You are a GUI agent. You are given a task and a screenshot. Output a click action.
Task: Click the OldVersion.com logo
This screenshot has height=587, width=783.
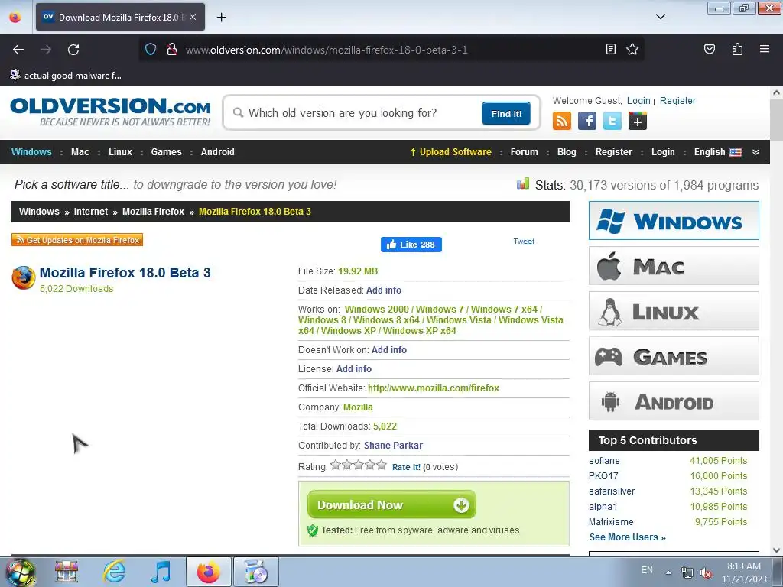[110, 112]
